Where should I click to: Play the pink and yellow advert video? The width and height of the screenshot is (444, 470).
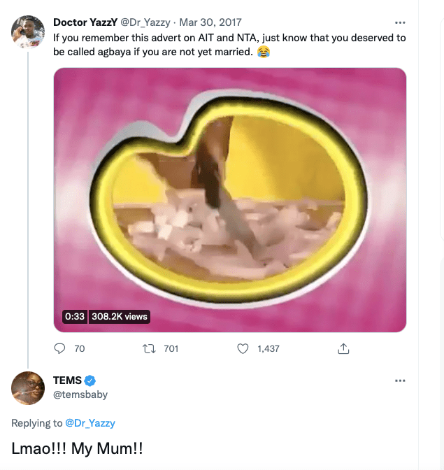230,199
